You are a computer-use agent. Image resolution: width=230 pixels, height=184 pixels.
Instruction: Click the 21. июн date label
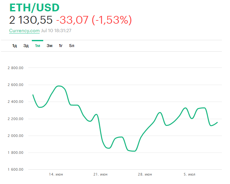coord(100,175)
